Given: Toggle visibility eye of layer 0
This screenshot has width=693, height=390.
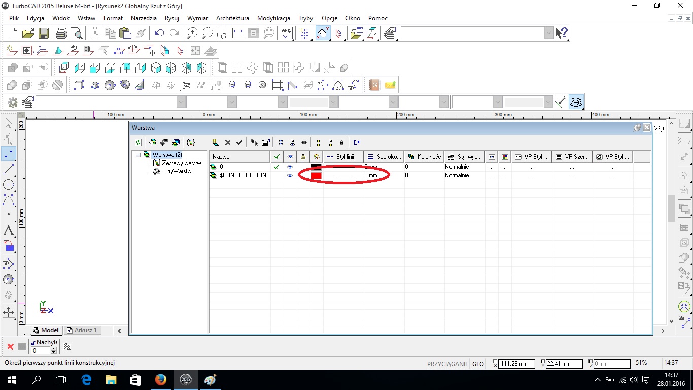Looking at the screenshot, I should [x=290, y=167].
